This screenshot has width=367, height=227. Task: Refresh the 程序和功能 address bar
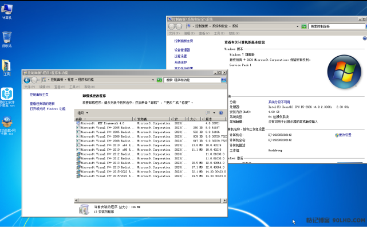(159, 80)
